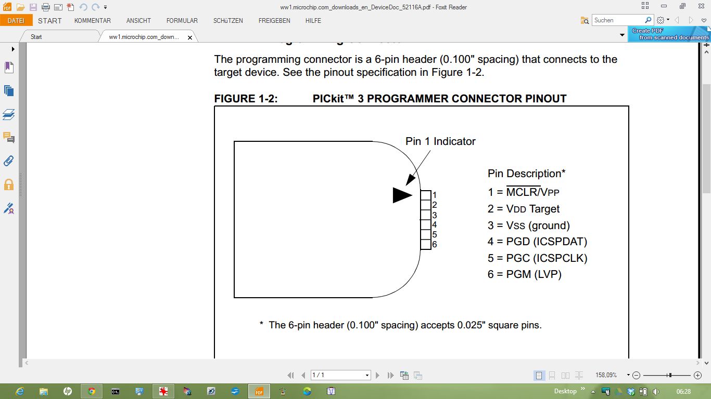
Task: Jump to the first page
Action: click(291, 375)
